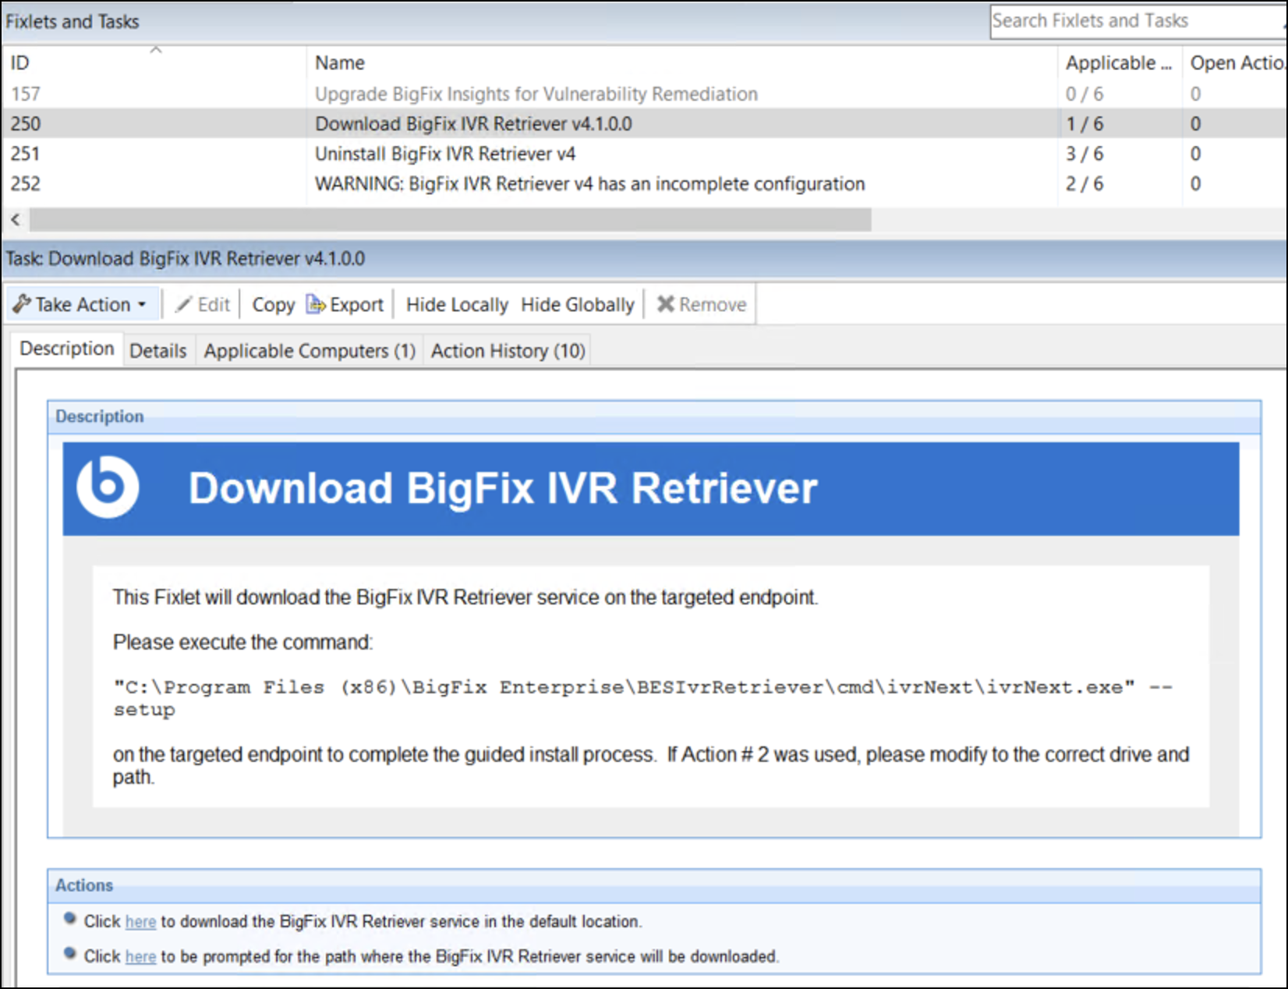Sort by the Open Actions column header
Image resolution: width=1288 pixels, height=989 pixels.
pyautogui.click(x=1235, y=62)
